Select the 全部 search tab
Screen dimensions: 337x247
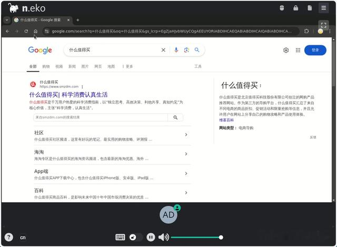(x=33, y=66)
